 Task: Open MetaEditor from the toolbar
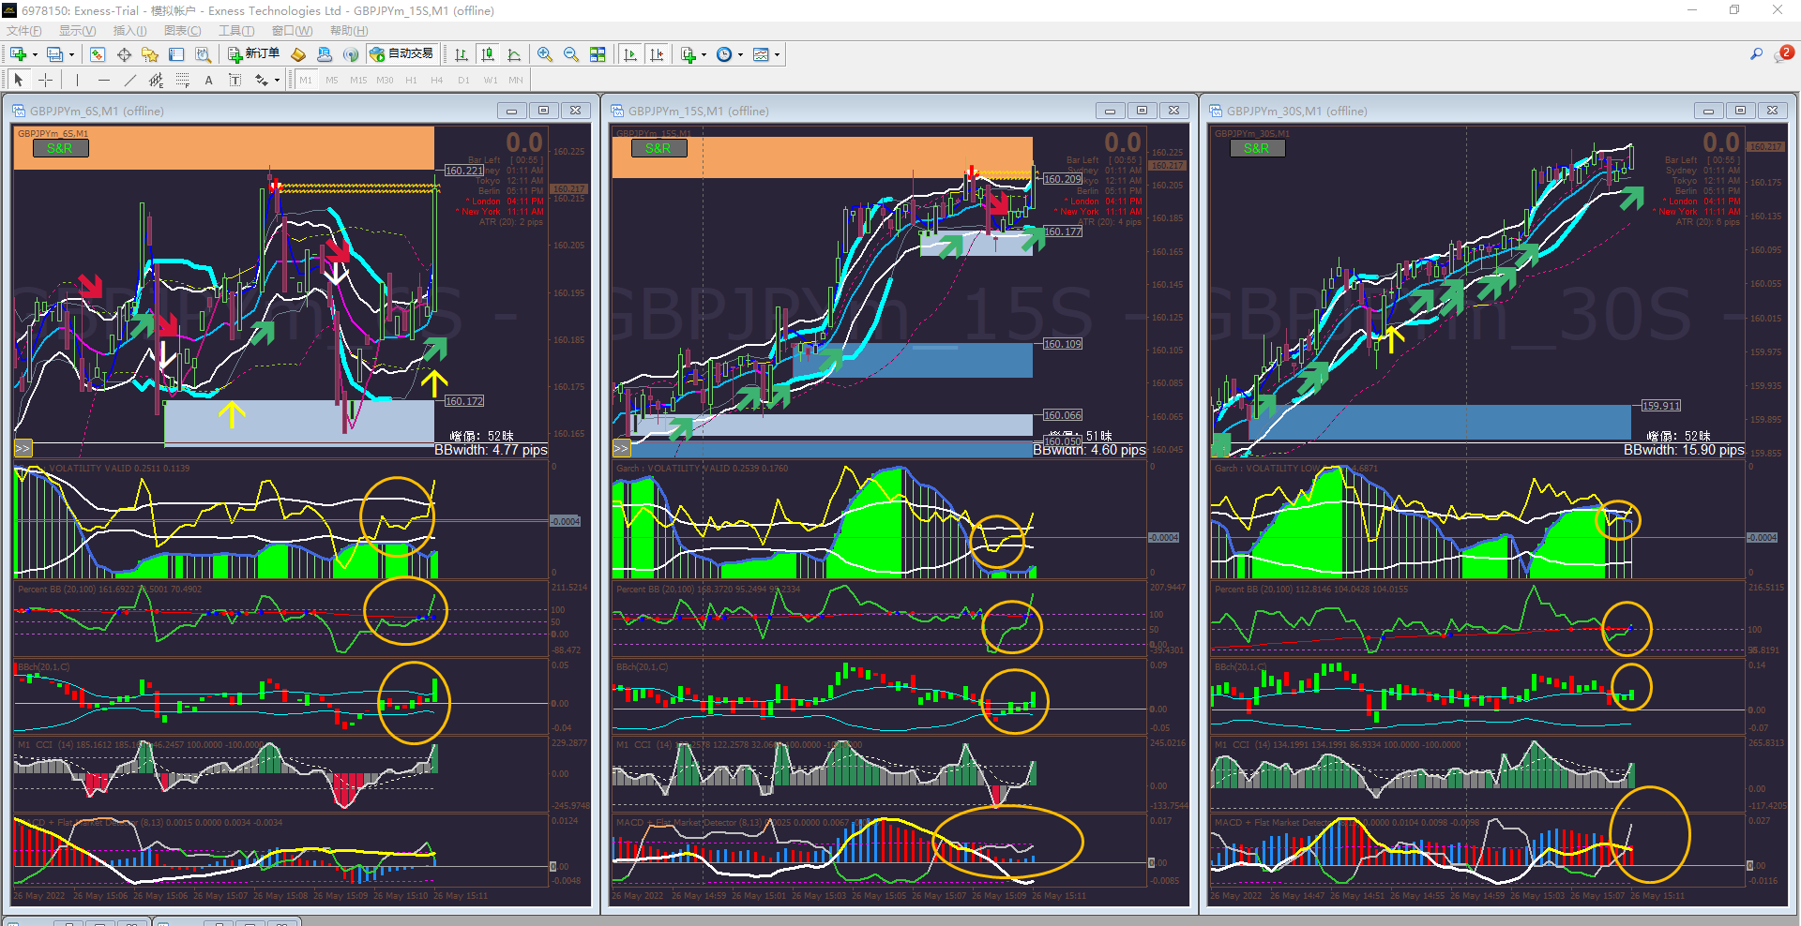(298, 54)
